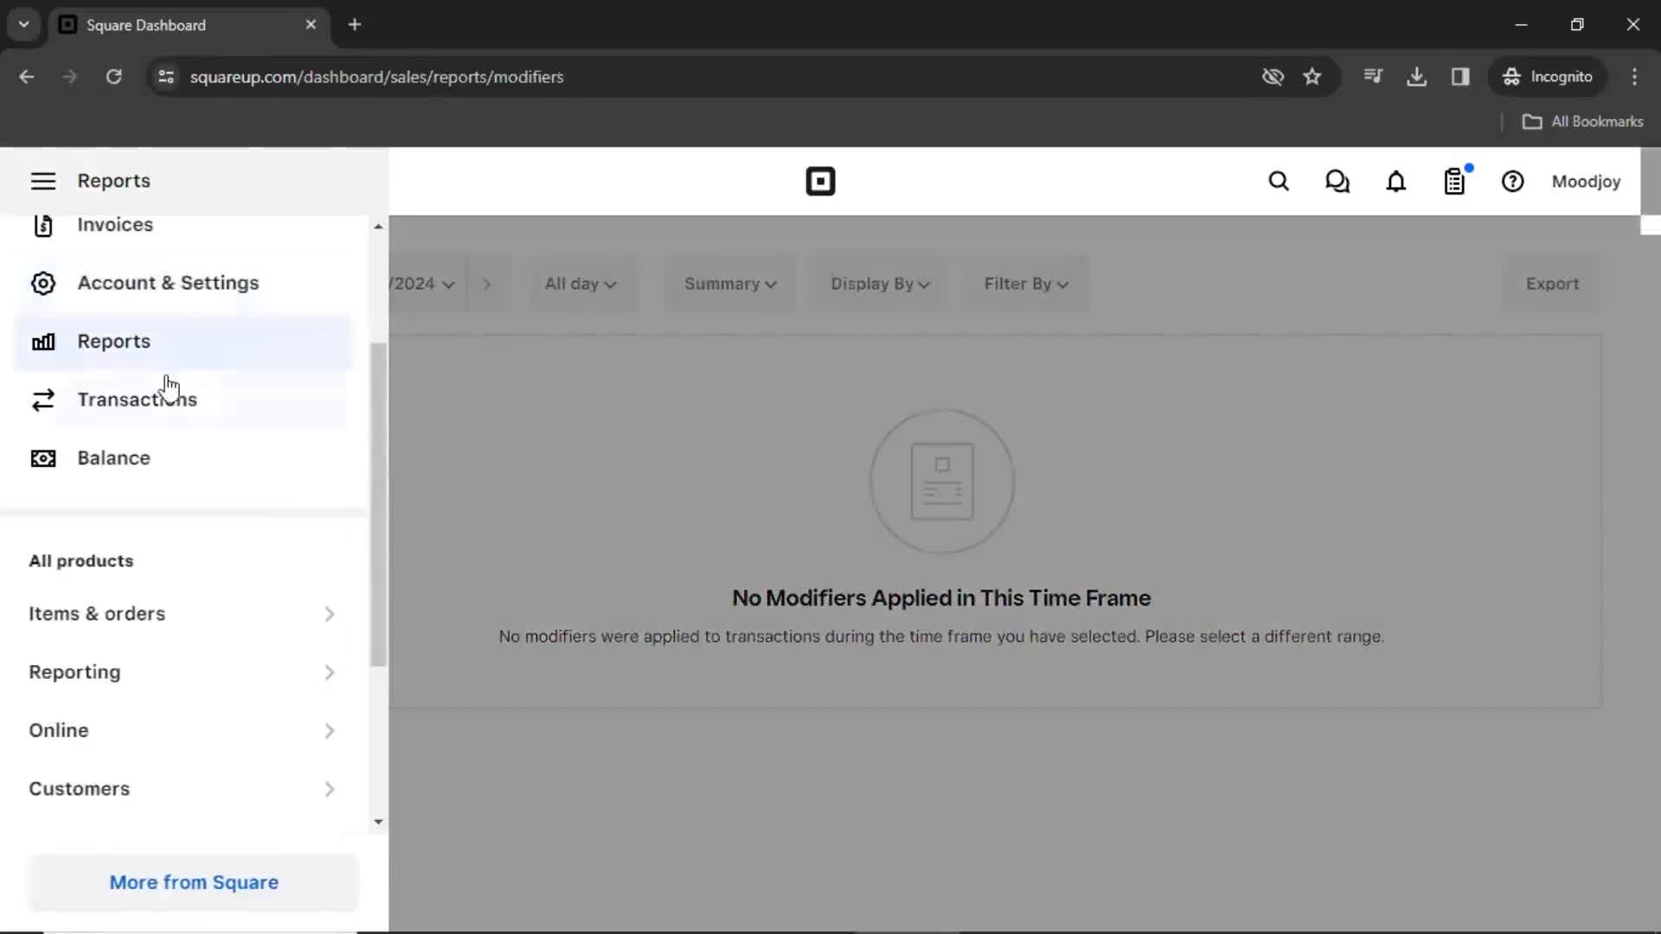The image size is (1661, 934).
Task: Click the Square logo icon in header
Action: click(x=821, y=180)
